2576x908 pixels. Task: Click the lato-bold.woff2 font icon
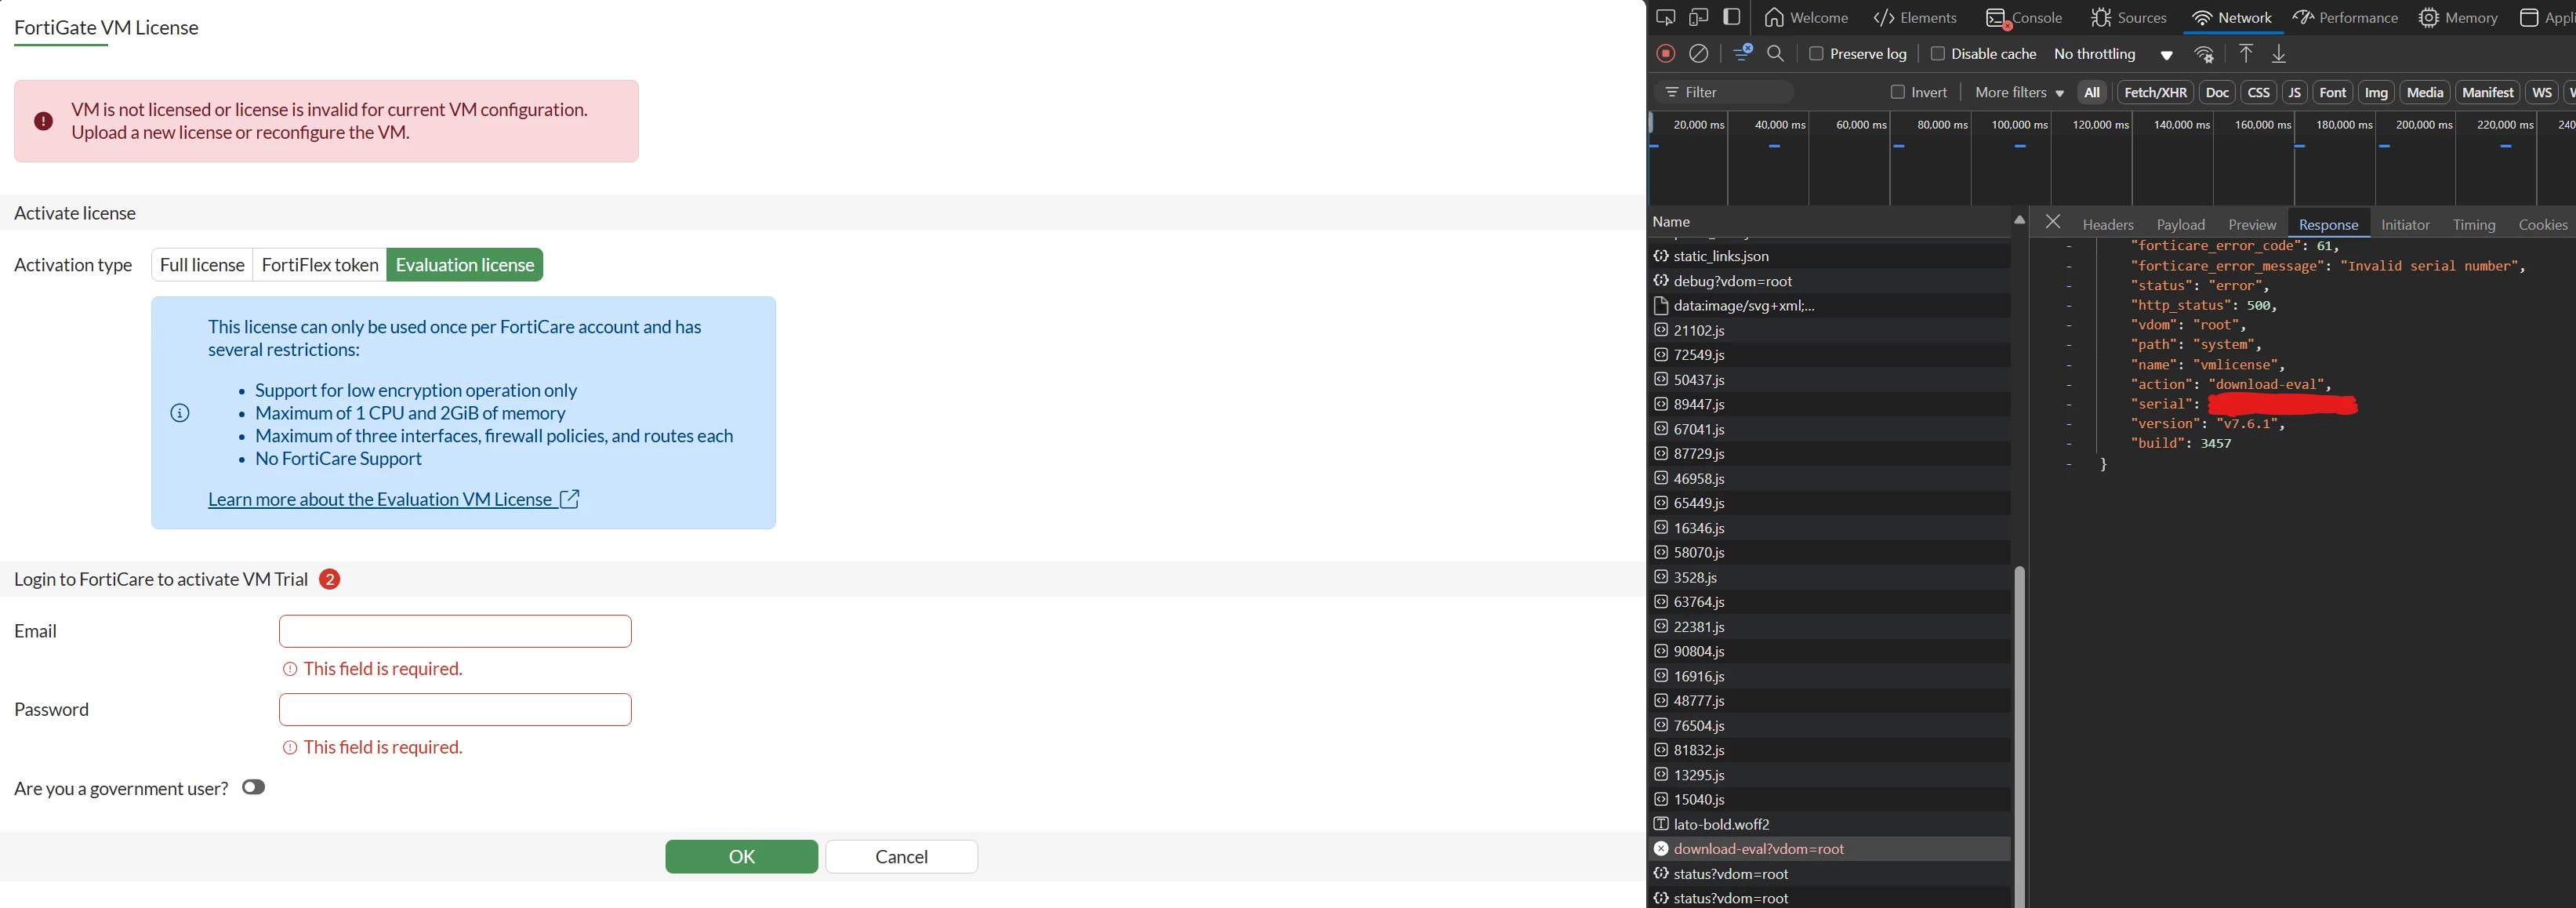(1661, 824)
